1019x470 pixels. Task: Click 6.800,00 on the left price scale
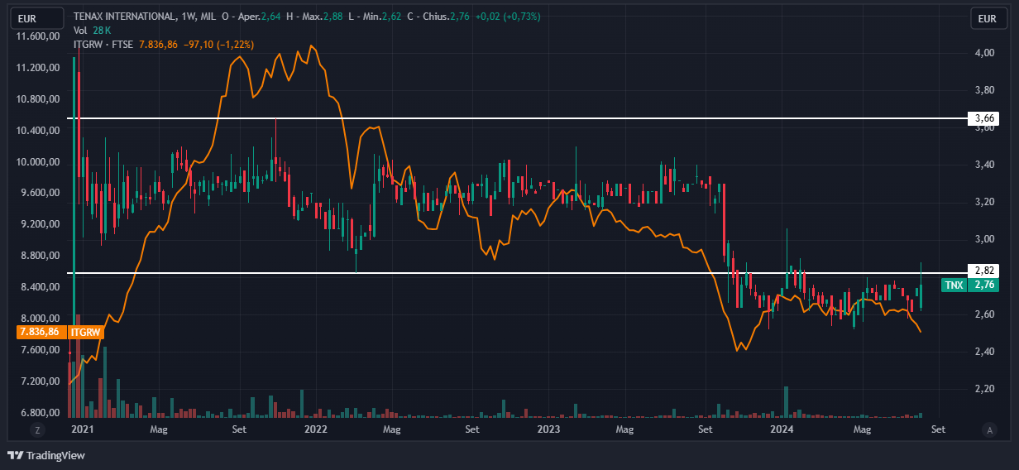[x=41, y=413]
